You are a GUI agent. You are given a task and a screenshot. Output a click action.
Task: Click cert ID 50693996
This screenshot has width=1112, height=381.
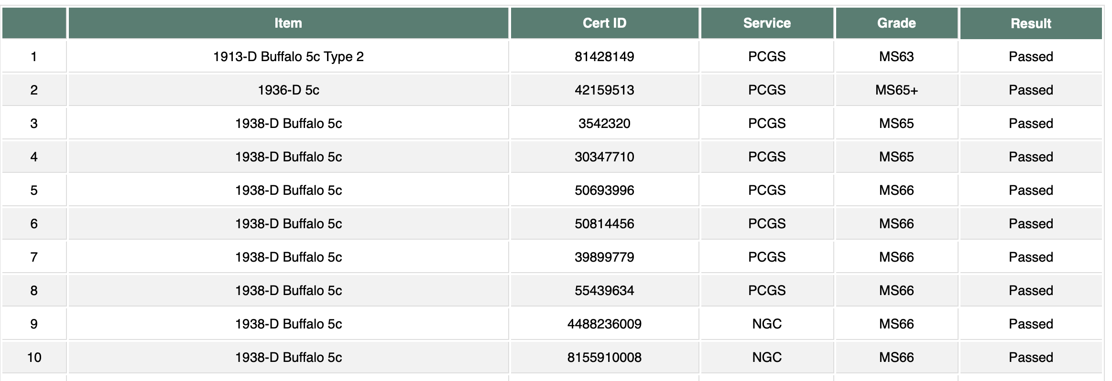click(604, 190)
